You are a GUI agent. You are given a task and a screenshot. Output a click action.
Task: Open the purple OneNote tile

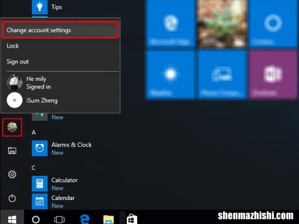(273, 74)
